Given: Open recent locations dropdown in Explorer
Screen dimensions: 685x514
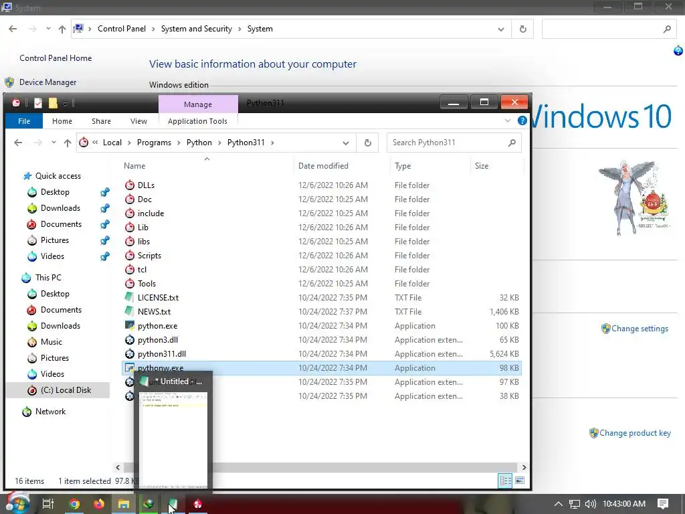Looking at the screenshot, I should [54, 143].
